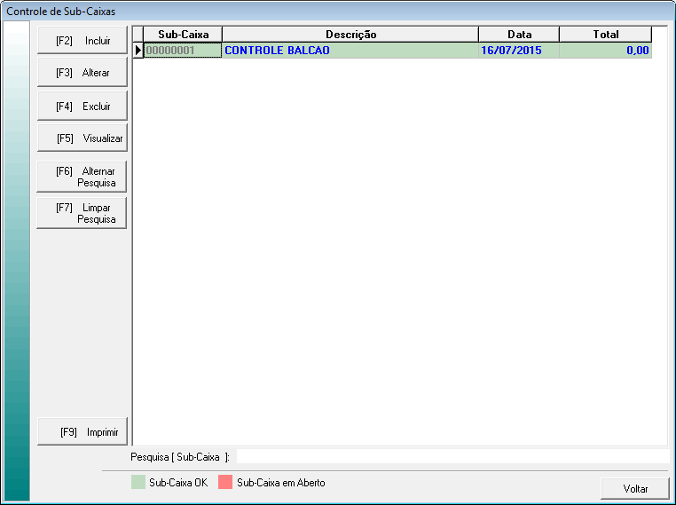Focus the Pesquisa Sub-Caixa search field
The width and height of the screenshot is (676, 505).
coord(451,456)
